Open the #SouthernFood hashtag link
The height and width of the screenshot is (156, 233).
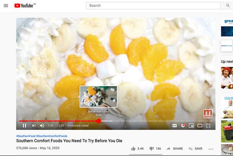26,136
